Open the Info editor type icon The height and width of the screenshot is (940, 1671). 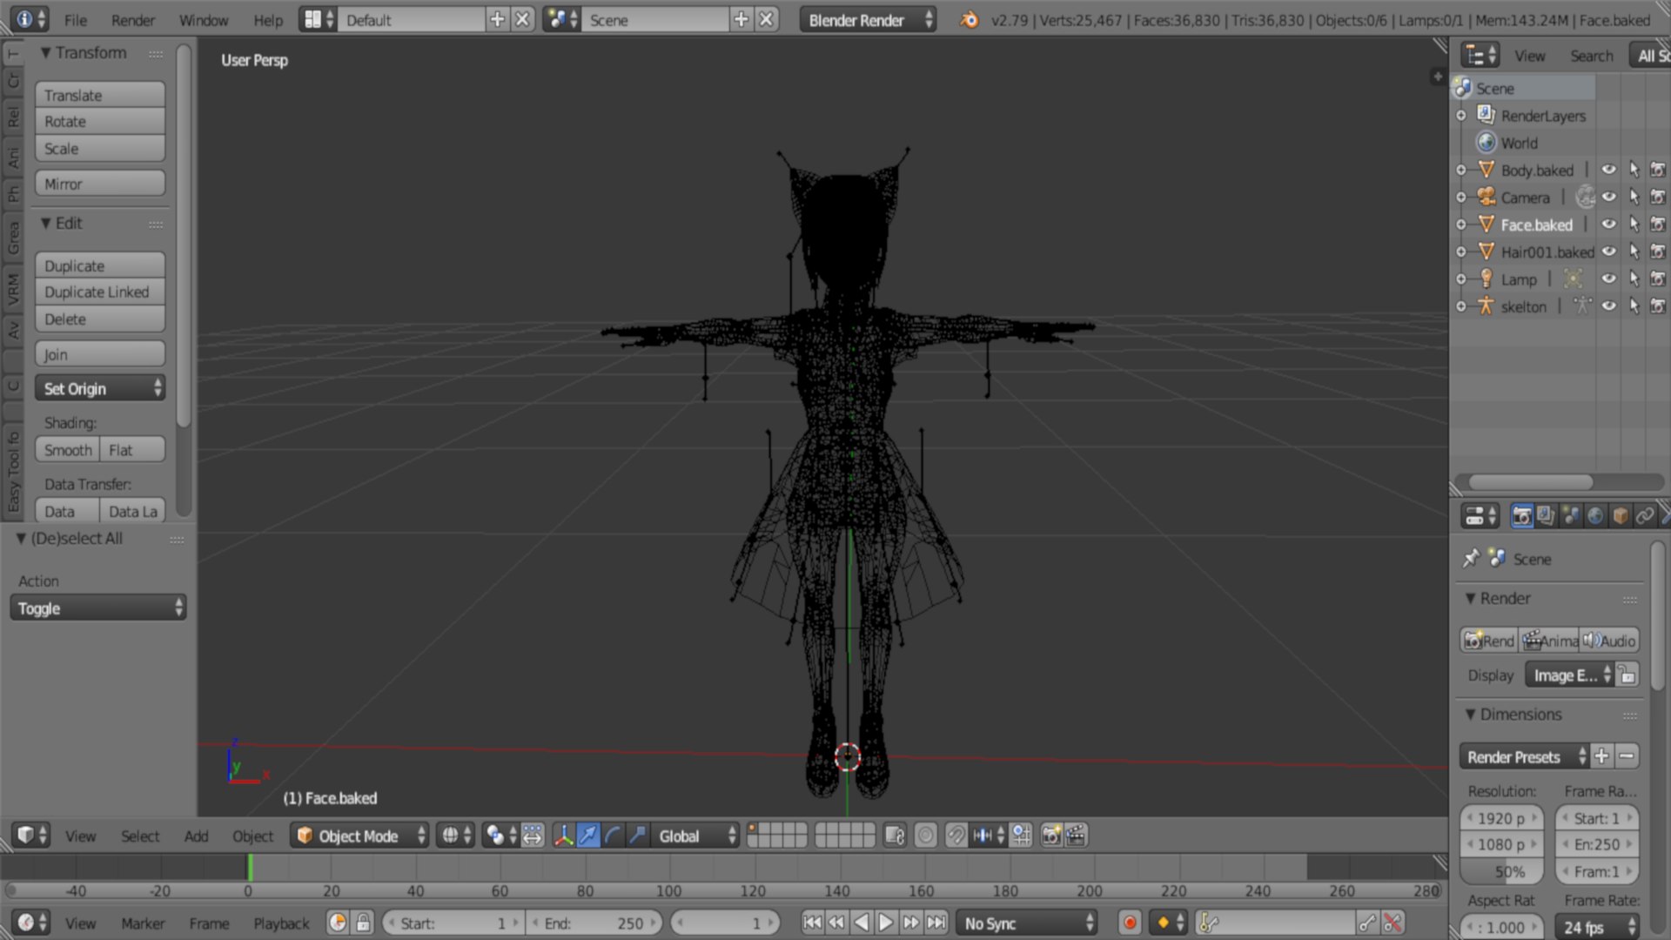click(x=31, y=19)
